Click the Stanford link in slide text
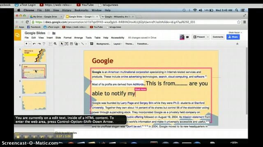 (x=199, y=103)
